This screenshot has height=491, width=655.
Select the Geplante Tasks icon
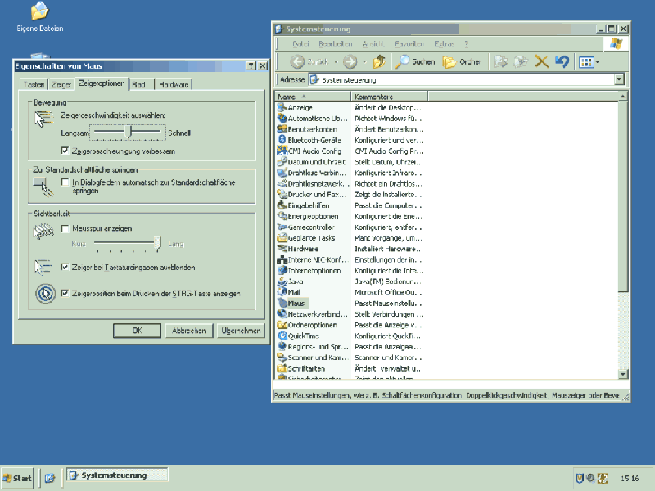pos(282,238)
